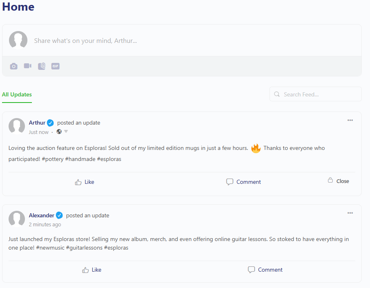Click the globe privacy icon on Arthur's post
370x288 pixels.
click(59, 132)
